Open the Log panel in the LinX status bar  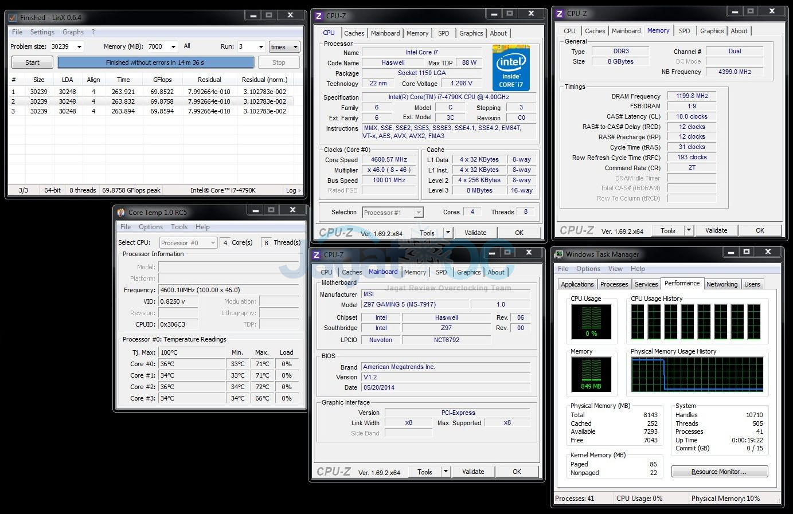coord(292,190)
